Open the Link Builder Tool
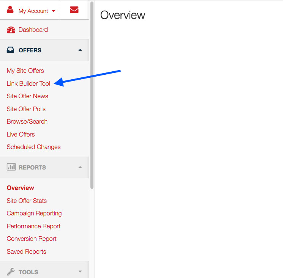 28,83
